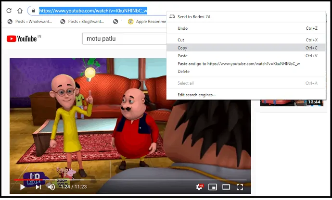Open the Apple Recomme... bookmark

pyautogui.click(x=147, y=22)
